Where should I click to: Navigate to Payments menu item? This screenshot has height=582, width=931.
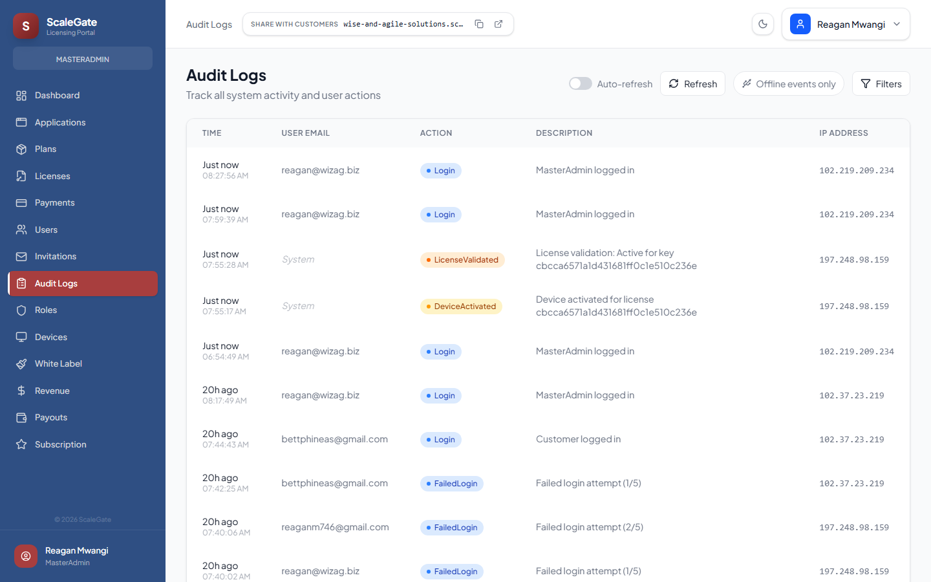coord(83,203)
